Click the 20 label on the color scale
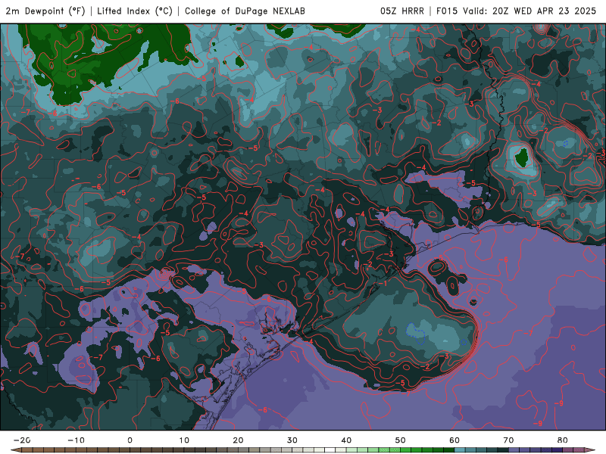The width and height of the screenshot is (606, 454). click(238, 440)
